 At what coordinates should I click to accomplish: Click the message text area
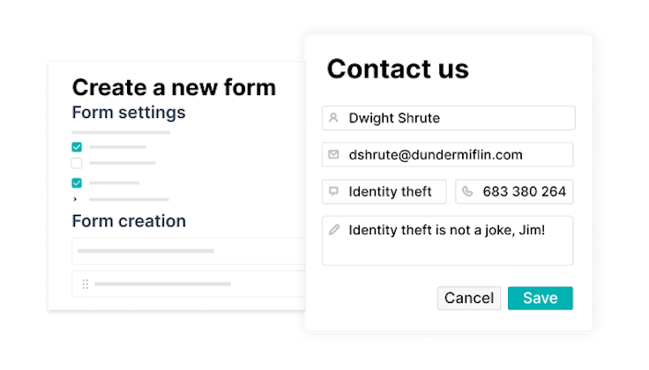[448, 240]
